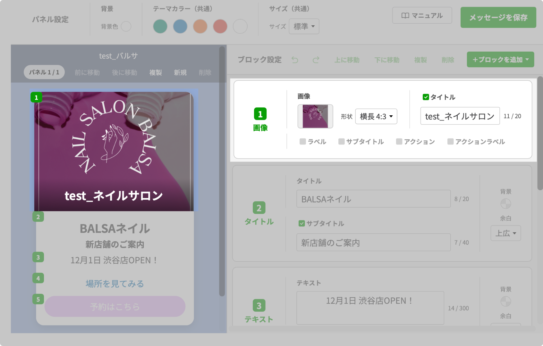Click the redo arrow icon
Screen dimensions: 543x346
click(x=316, y=60)
